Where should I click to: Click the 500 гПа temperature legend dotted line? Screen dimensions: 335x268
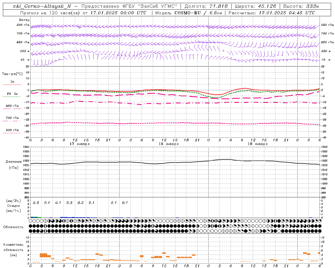[12, 133]
